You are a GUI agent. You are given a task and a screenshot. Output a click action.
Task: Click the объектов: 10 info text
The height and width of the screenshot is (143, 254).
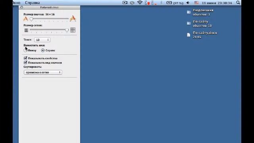tap(202, 26)
